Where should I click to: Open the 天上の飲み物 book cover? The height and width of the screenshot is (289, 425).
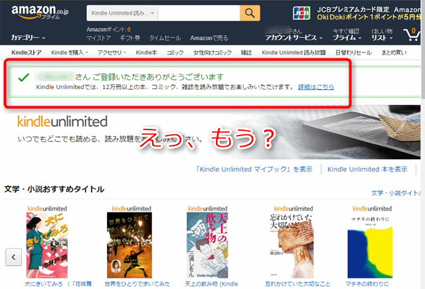tap(207, 245)
